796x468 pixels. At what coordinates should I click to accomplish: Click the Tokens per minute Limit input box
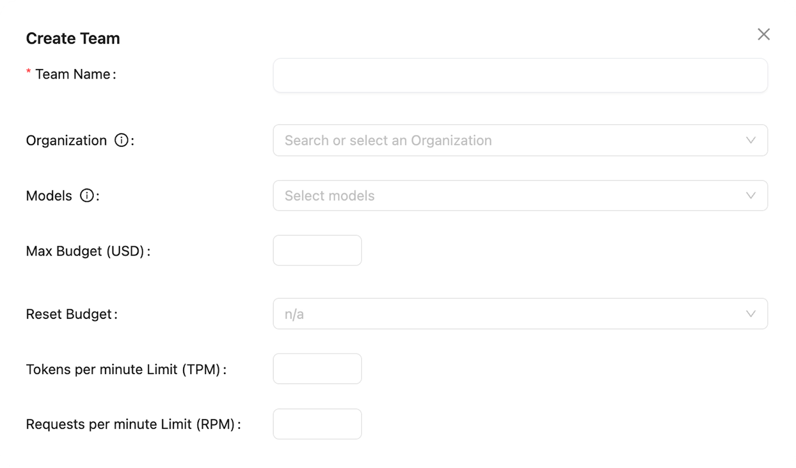(317, 369)
